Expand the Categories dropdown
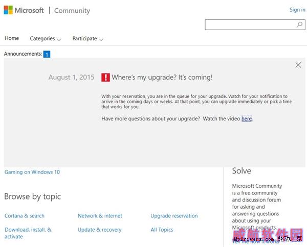The height and width of the screenshot is (247, 307). pos(45,39)
